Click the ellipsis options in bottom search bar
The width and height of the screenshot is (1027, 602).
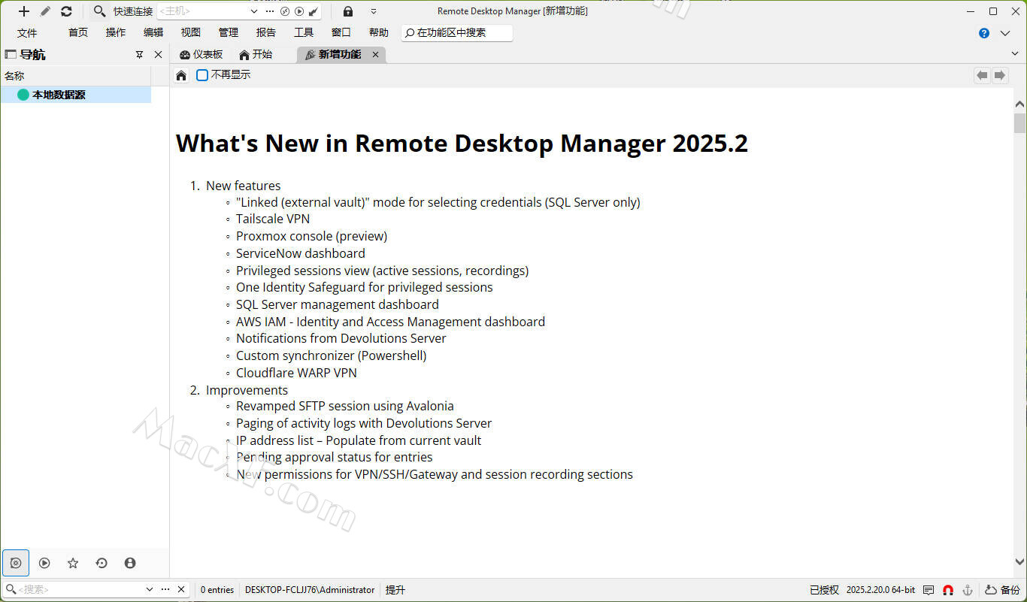tap(165, 589)
